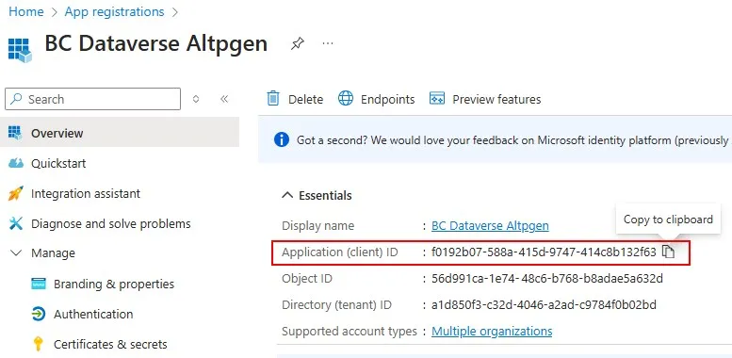The width and height of the screenshot is (732, 358).
Task: Click the globe Endpoints icon
Action: click(x=346, y=99)
